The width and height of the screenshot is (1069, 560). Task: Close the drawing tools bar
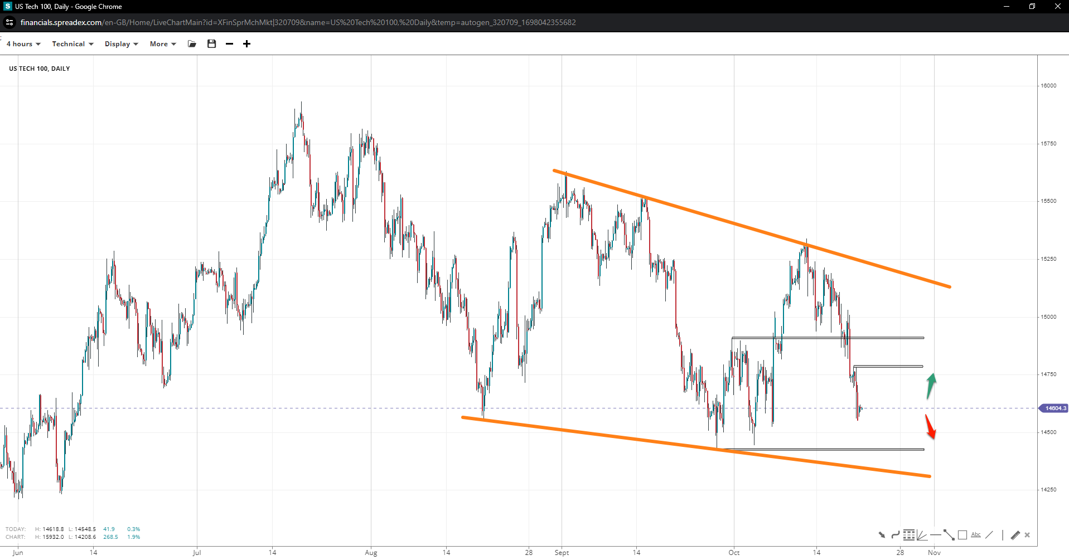[x=1027, y=535]
